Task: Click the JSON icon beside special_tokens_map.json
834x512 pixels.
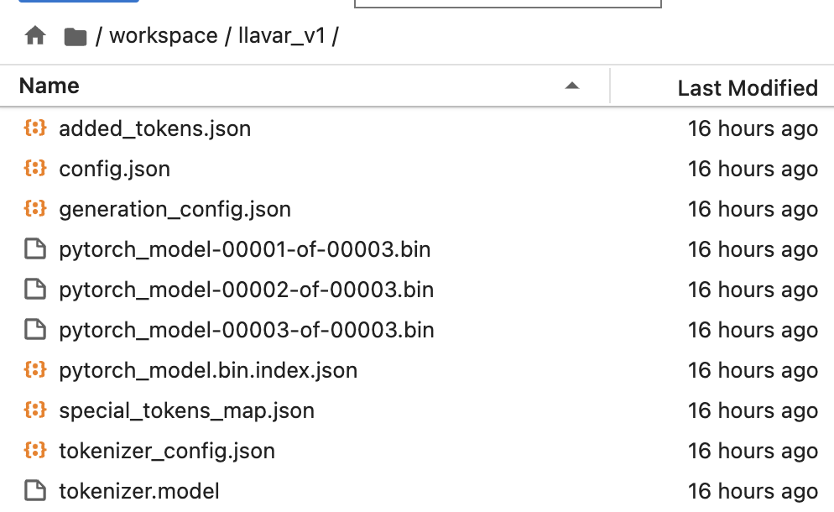Action: [34, 410]
